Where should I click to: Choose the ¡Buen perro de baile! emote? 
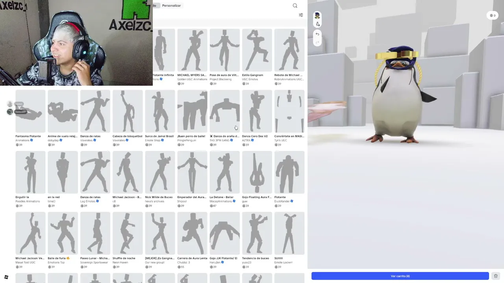tap(192, 111)
